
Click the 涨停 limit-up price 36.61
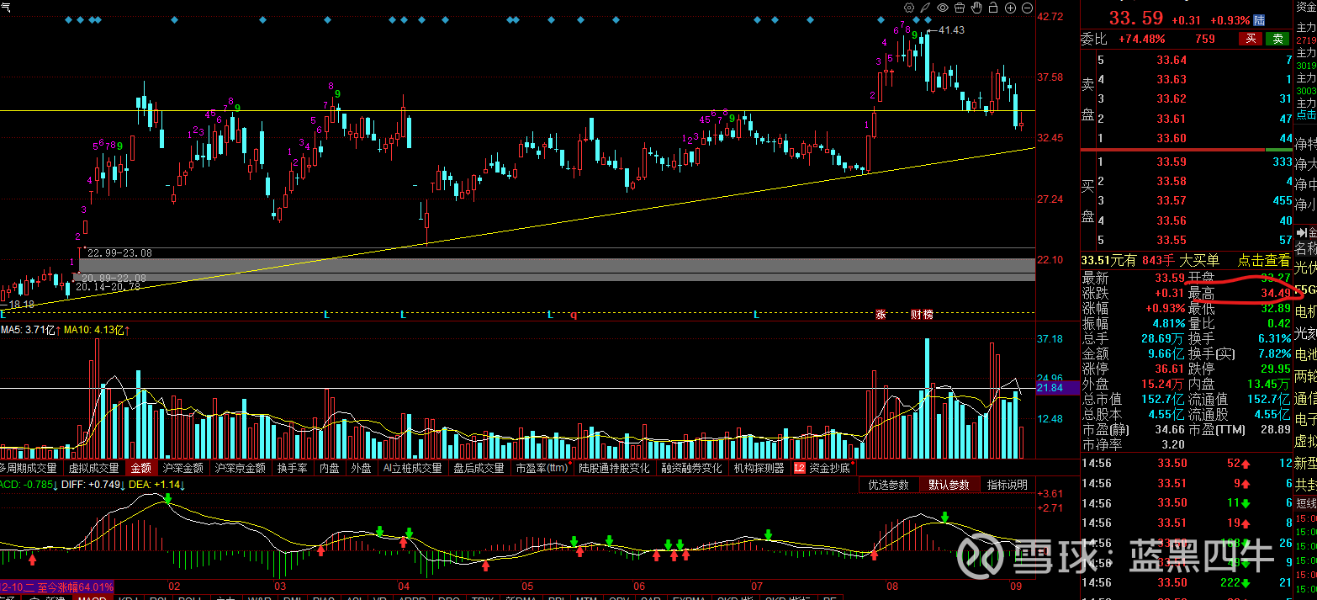tap(1168, 369)
